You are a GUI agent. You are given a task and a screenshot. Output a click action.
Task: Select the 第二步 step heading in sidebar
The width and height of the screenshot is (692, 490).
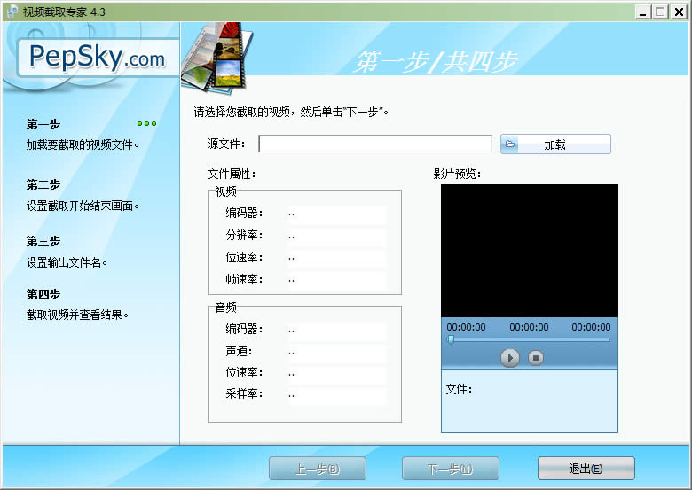[x=43, y=184]
